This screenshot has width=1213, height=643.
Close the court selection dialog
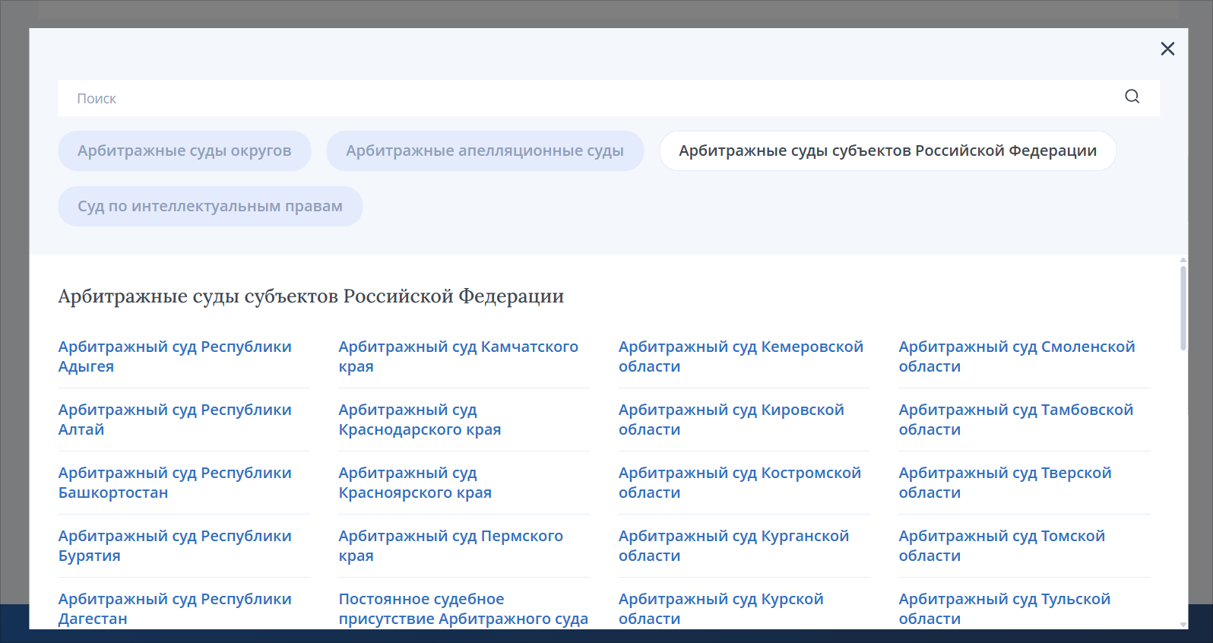[1167, 49]
